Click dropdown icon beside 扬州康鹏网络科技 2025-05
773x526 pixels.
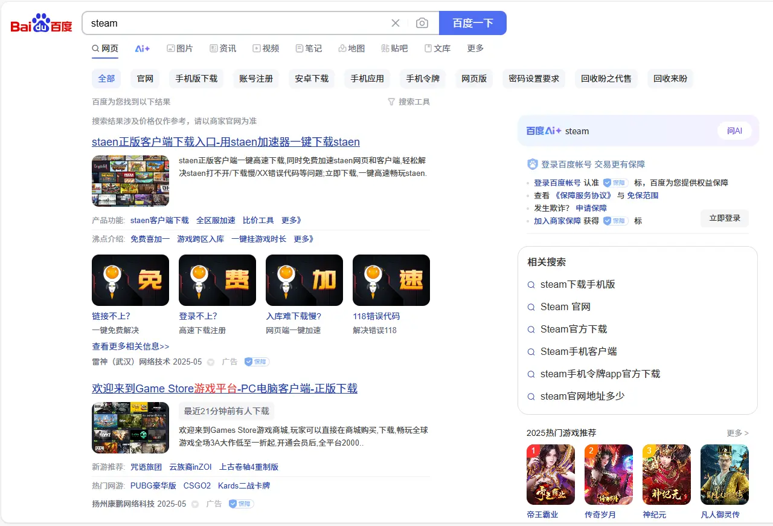point(195,504)
